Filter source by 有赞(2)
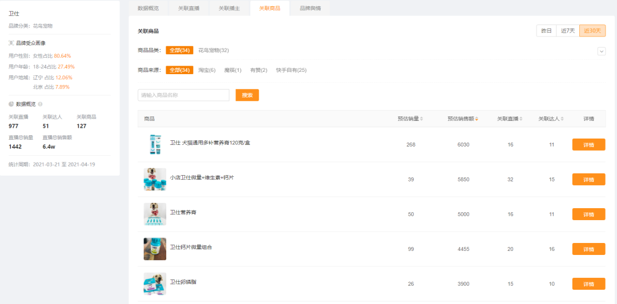 coord(259,70)
